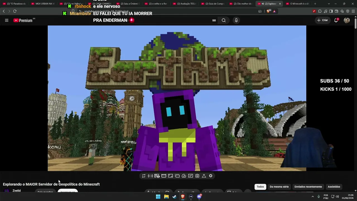This screenshot has width=357, height=201.
Task: Click the browser address bar URL
Action: pos(106,11)
